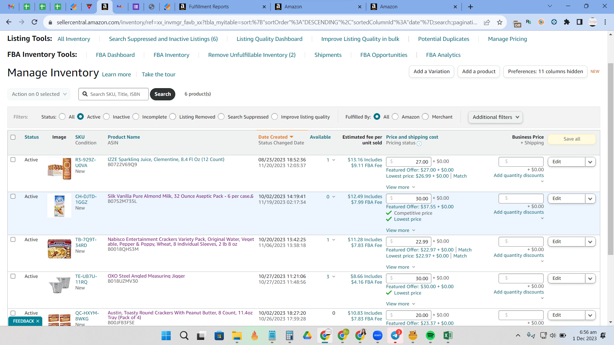The image size is (614, 345).
Task: Open Zoom from the taskbar
Action: tap(378, 335)
